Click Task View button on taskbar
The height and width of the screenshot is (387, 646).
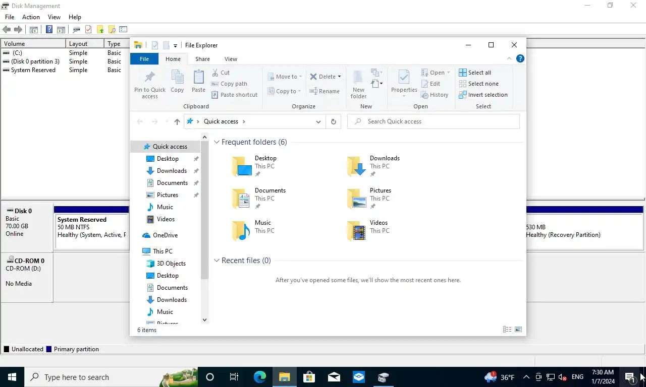click(234, 377)
